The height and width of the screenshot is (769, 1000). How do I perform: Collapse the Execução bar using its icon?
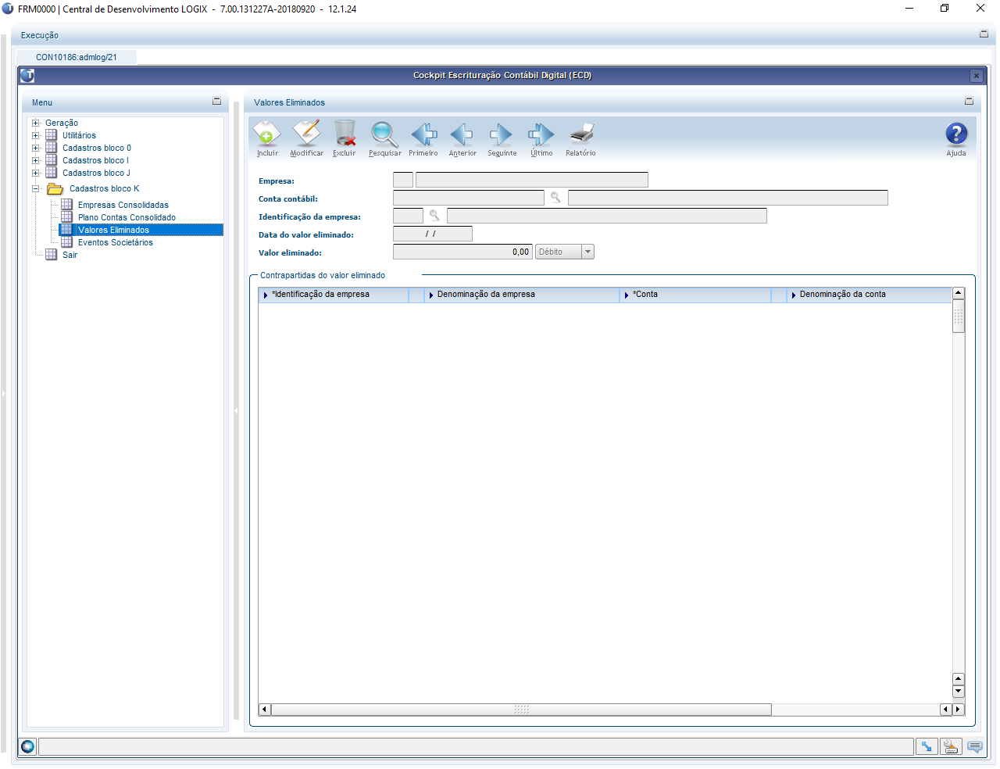point(984,34)
